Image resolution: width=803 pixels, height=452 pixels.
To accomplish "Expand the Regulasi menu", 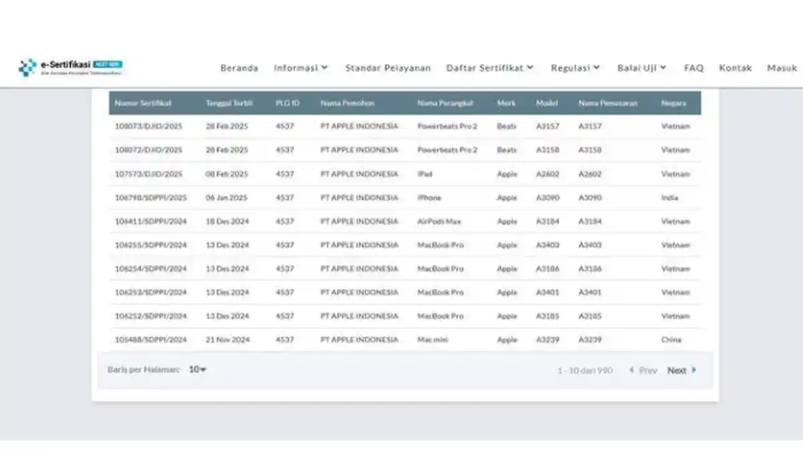I will 575,68.
